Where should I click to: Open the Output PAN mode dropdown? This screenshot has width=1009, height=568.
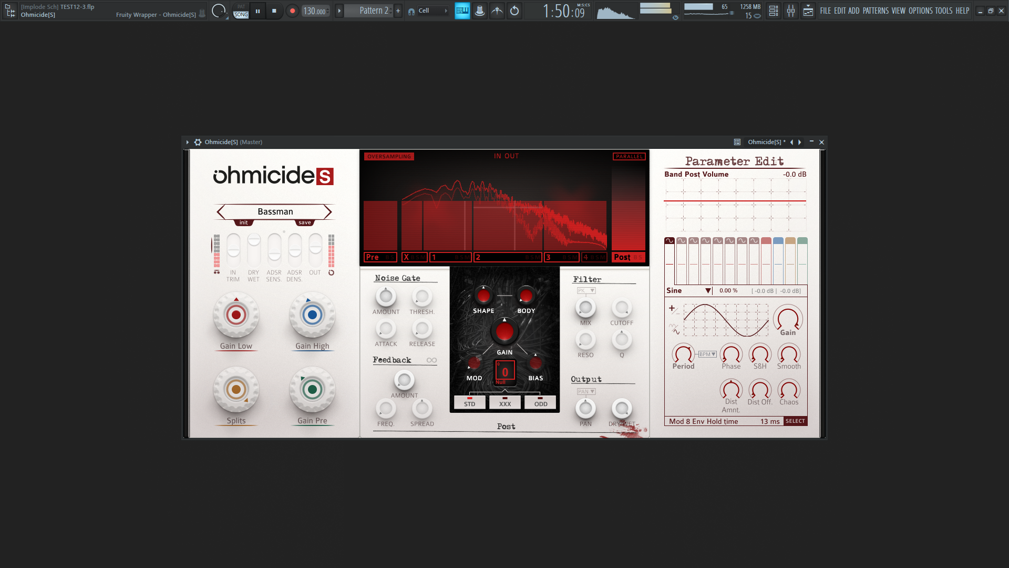pyautogui.click(x=586, y=391)
